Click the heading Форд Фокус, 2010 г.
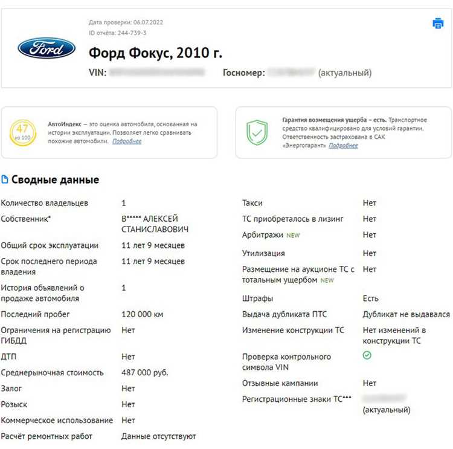453x449 pixels. 155,53
